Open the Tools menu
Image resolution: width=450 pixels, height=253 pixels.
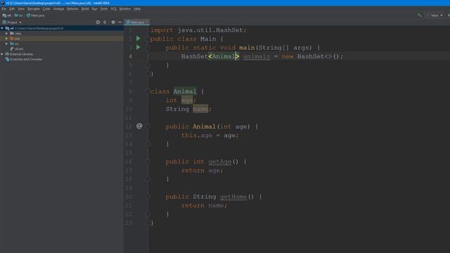point(104,9)
